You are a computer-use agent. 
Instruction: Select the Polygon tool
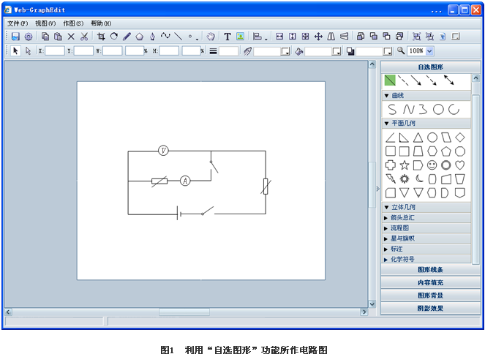(x=140, y=37)
